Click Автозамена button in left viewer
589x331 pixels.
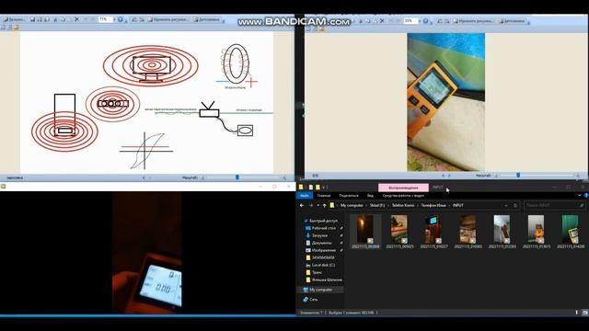(x=206, y=19)
